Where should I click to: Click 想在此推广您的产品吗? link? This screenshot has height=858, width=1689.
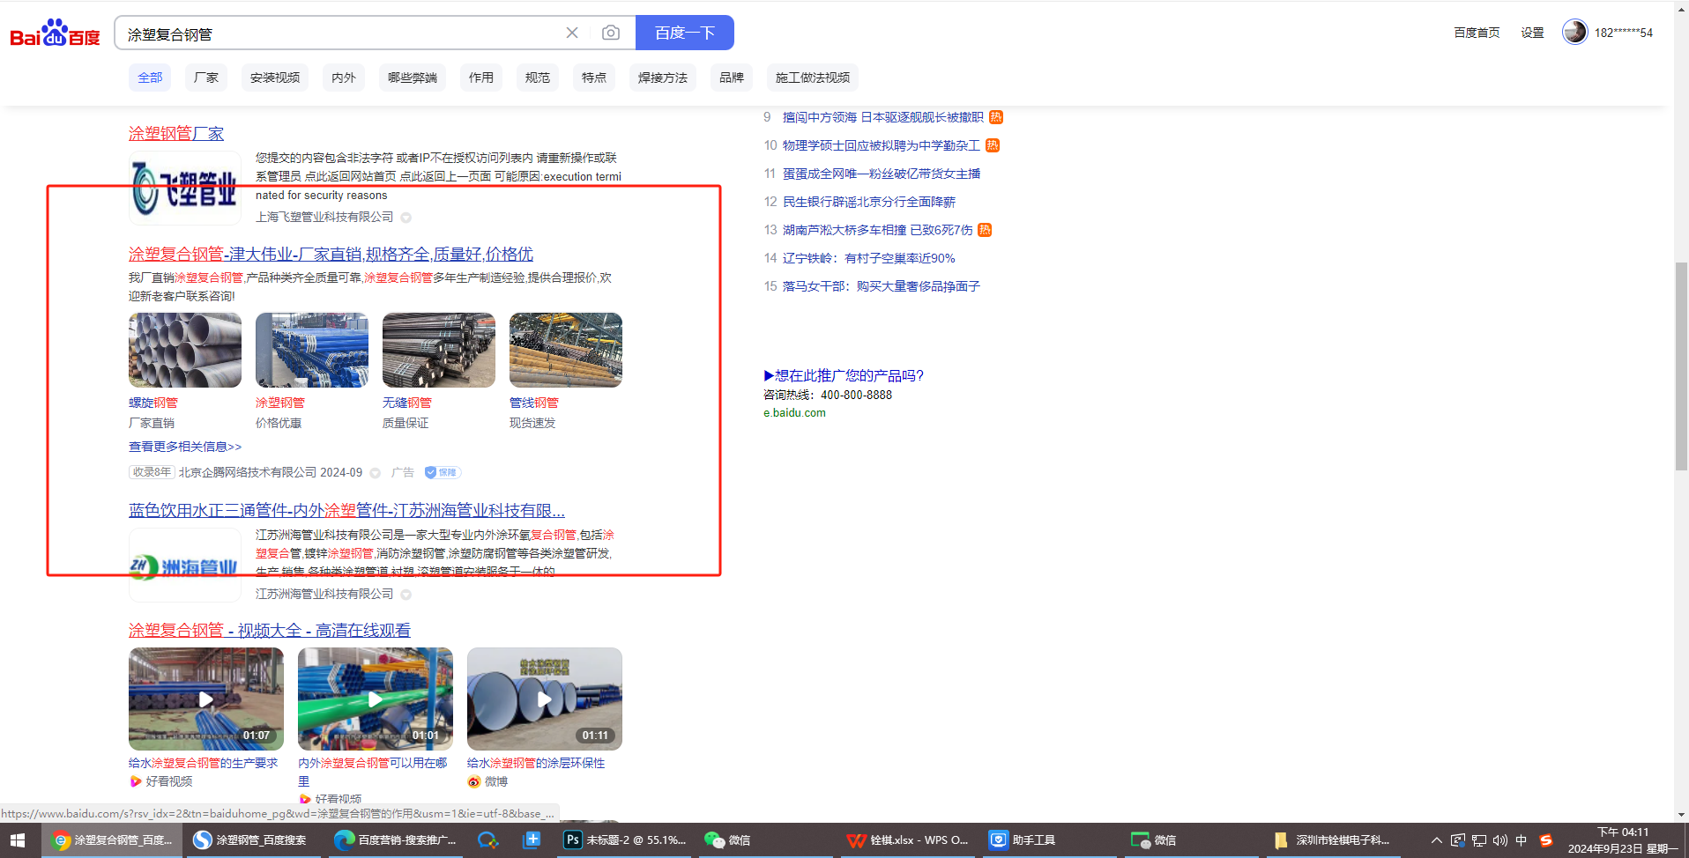844,375
